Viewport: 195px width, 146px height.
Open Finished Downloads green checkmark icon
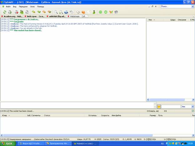39,12
